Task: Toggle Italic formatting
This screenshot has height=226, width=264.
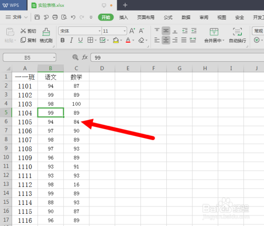Action: [71, 40]
